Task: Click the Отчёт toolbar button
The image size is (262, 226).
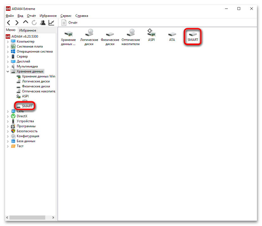Action: pyautogui.click(x=69, y=22)
